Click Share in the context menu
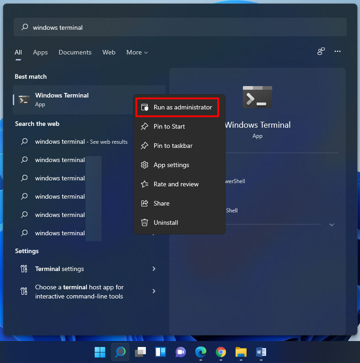 [179, 203]
